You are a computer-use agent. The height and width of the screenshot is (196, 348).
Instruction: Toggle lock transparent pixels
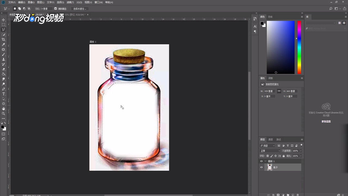(x=268, y=156)
